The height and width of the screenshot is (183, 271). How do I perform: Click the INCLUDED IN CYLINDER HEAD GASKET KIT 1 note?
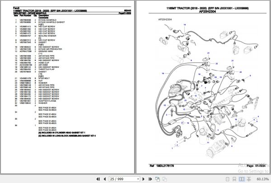tap(62, 132)
